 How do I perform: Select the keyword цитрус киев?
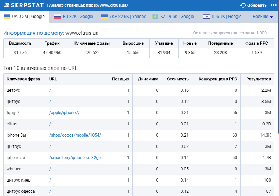[19, 180]
